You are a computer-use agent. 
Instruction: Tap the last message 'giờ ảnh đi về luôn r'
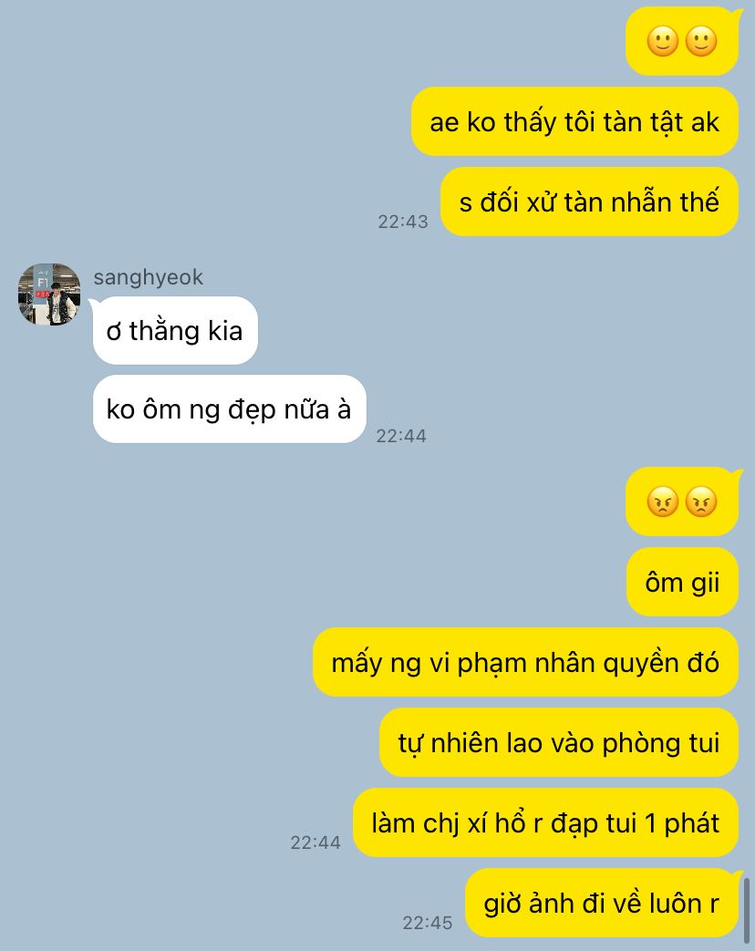click(x=602, y=903)
